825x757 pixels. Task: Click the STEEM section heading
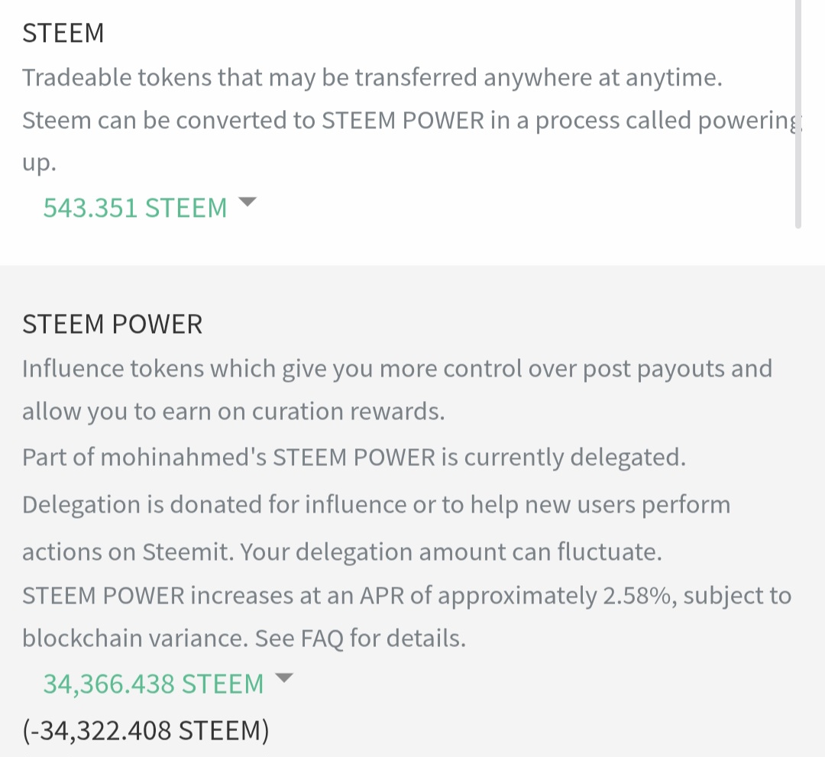63,34
